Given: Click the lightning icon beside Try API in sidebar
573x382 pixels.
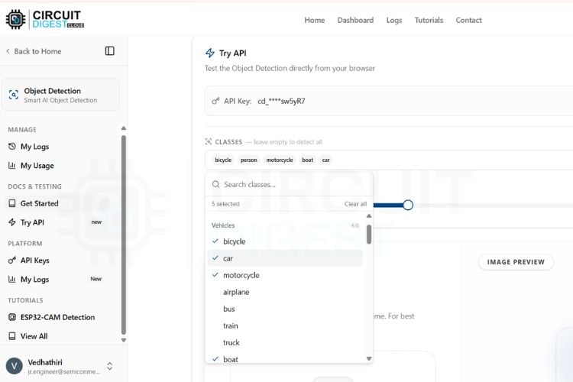Looking at the screenshot, I should pos(12,222).
